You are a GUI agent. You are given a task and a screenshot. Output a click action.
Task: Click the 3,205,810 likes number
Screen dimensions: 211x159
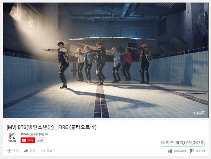pos(180,151)
